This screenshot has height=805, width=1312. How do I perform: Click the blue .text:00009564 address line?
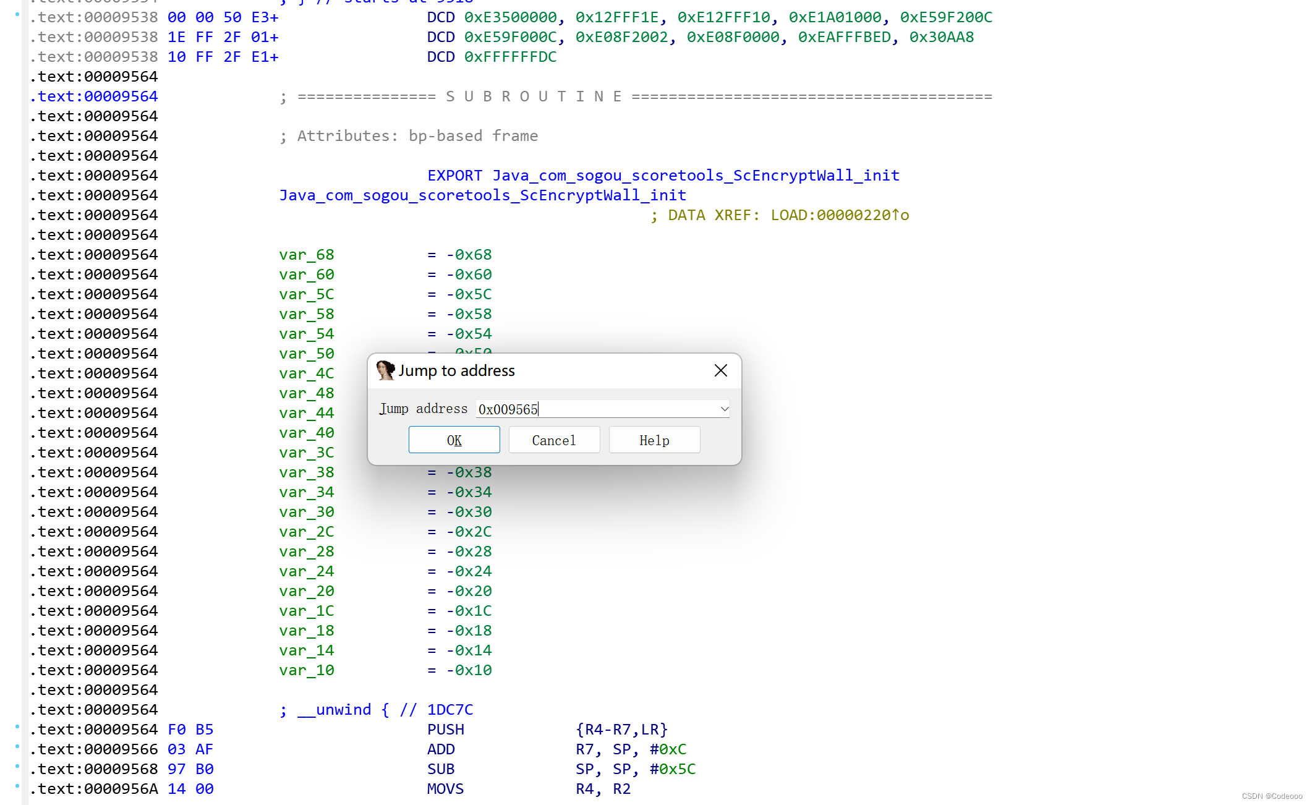pyautogui.click(x=94, y=96)
